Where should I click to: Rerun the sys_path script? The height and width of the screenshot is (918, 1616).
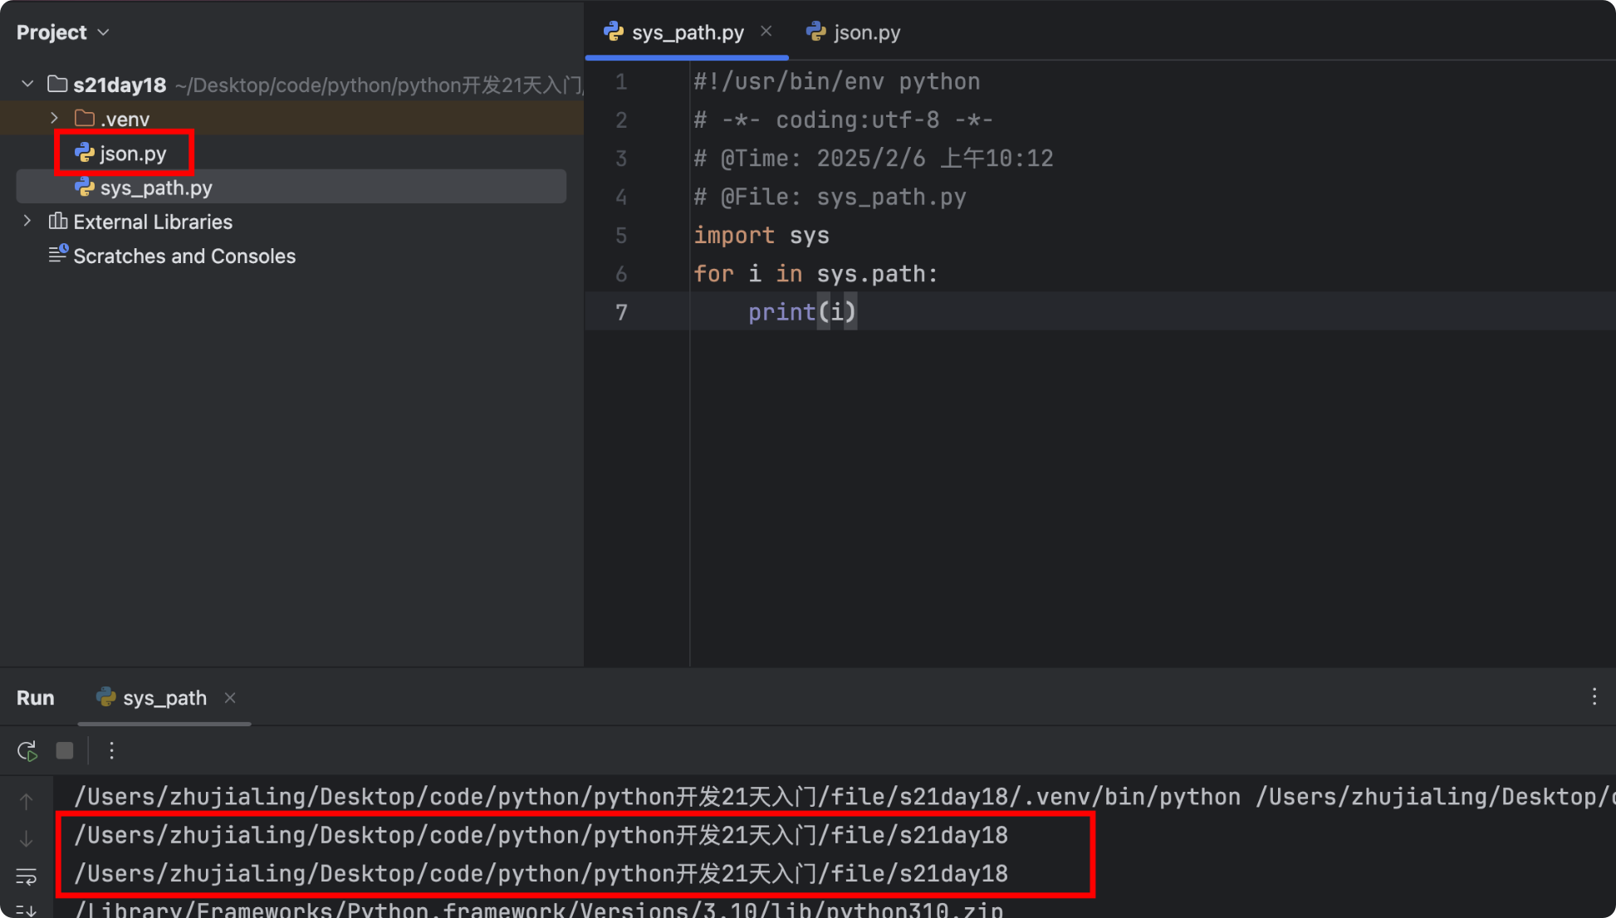[27, 751]
